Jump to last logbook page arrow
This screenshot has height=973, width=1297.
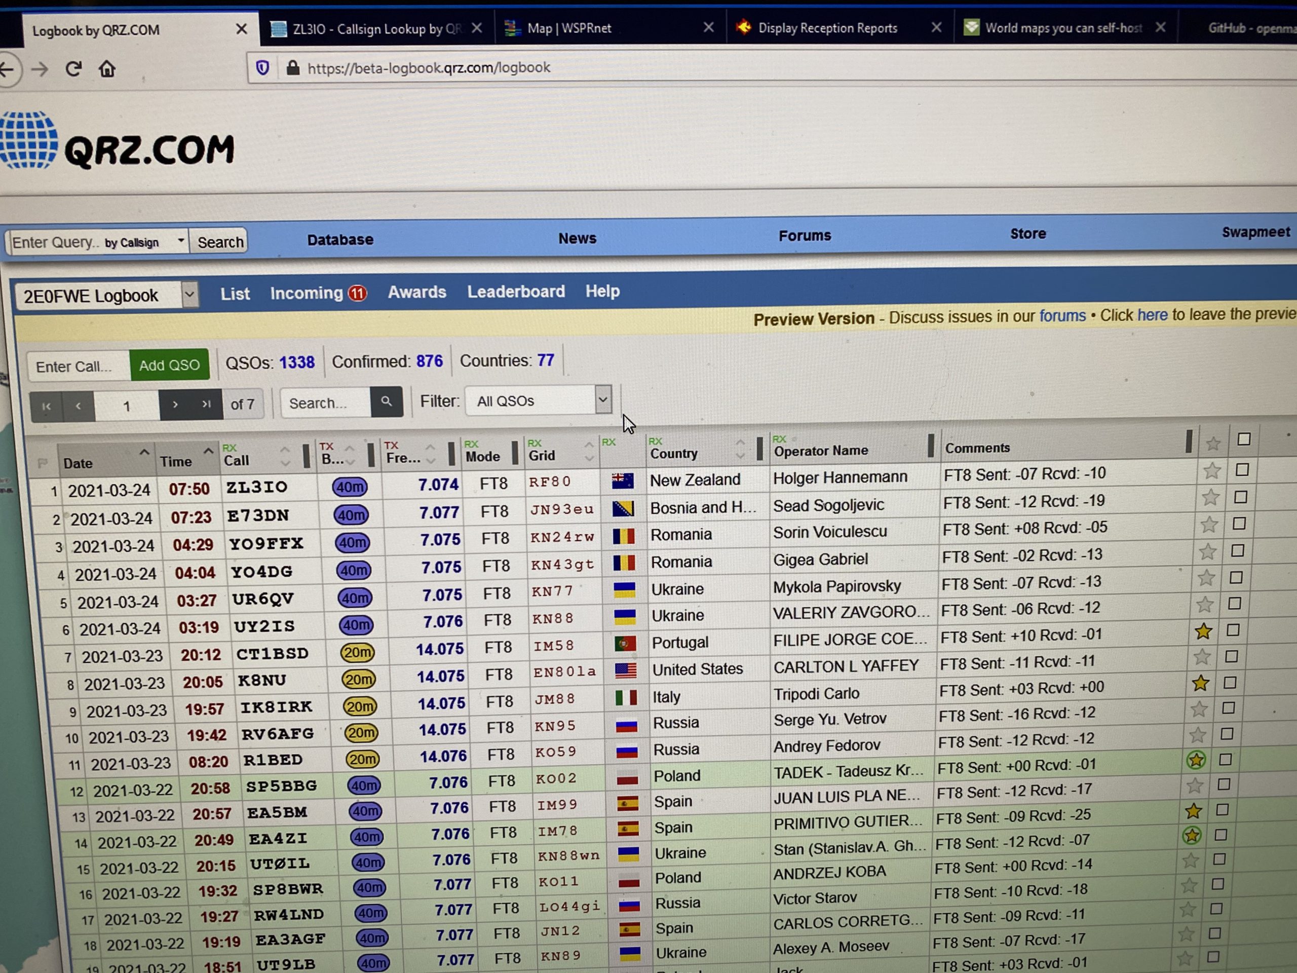206,404
